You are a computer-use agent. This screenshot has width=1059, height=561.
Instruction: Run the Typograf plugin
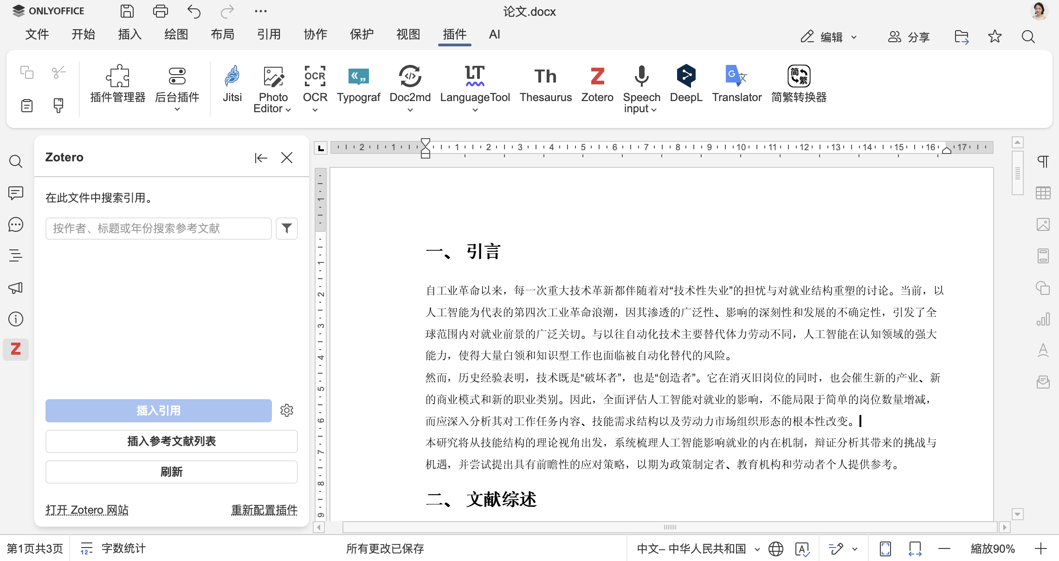[x=358, y=86]
